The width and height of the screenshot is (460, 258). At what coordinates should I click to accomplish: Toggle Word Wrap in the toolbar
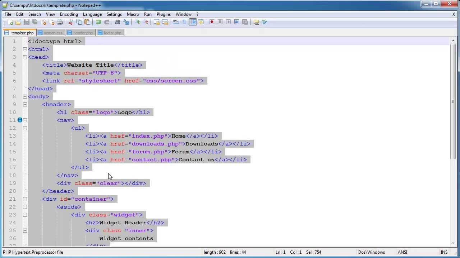[176, 22]
